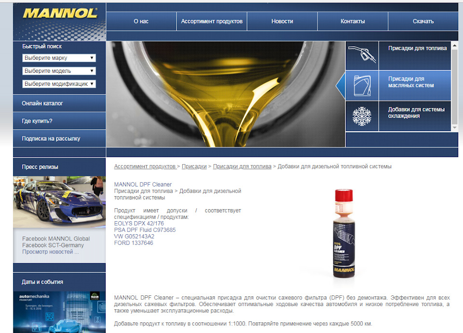The width and height of the screenshot is (463, 333).
Task: Click 'Ассортимент продуктов' breadcrumb link
Action: (x=146, y=166)
